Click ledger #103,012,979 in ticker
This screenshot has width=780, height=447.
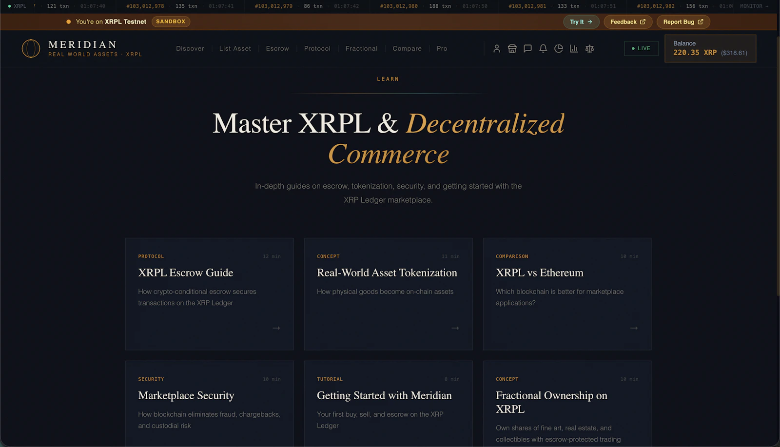coord(273,6)
